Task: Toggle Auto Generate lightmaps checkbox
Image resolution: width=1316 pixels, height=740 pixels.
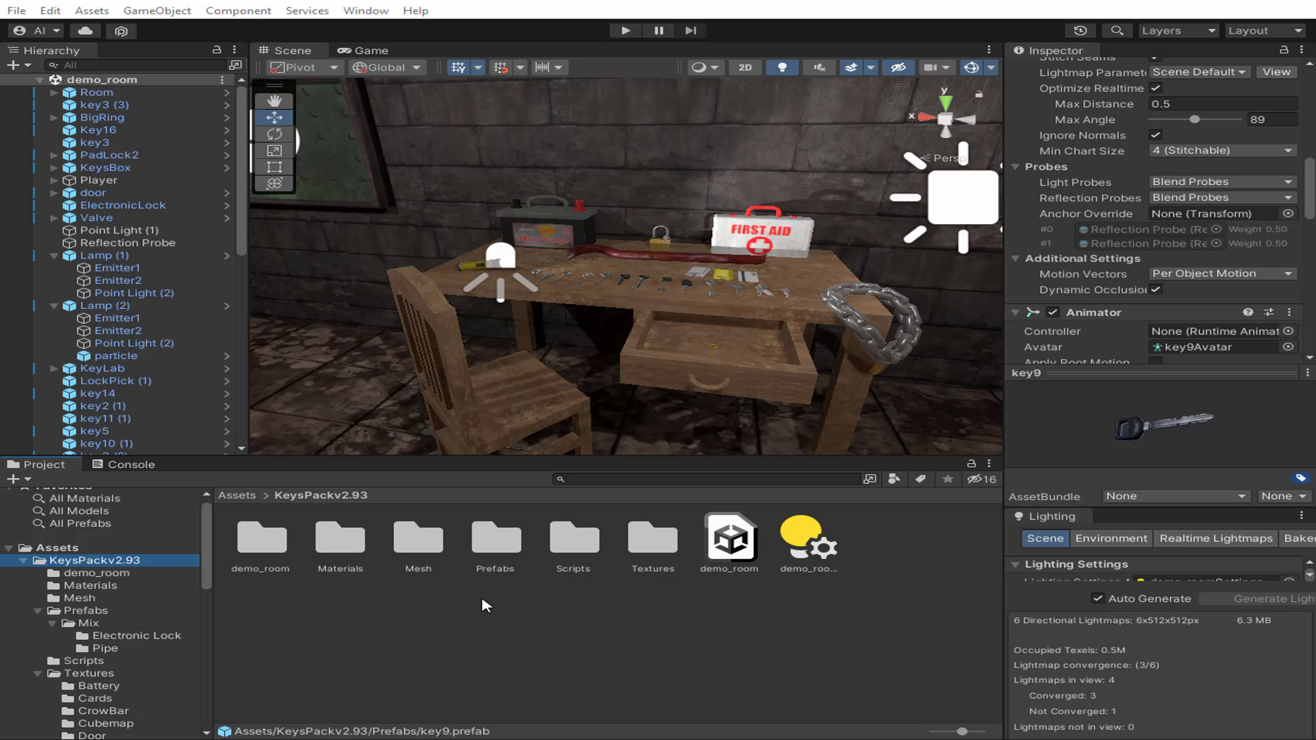Action: (1097, 597)
